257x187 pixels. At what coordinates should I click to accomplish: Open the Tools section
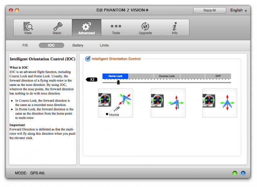[116, 28]
